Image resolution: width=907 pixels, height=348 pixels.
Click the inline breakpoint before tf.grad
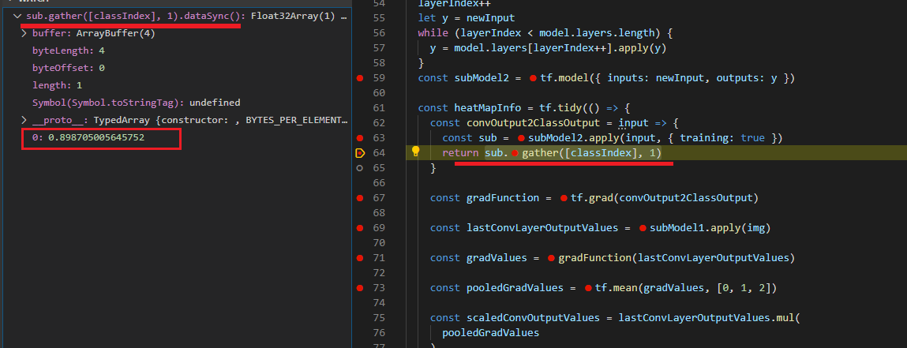coord(564,198)
